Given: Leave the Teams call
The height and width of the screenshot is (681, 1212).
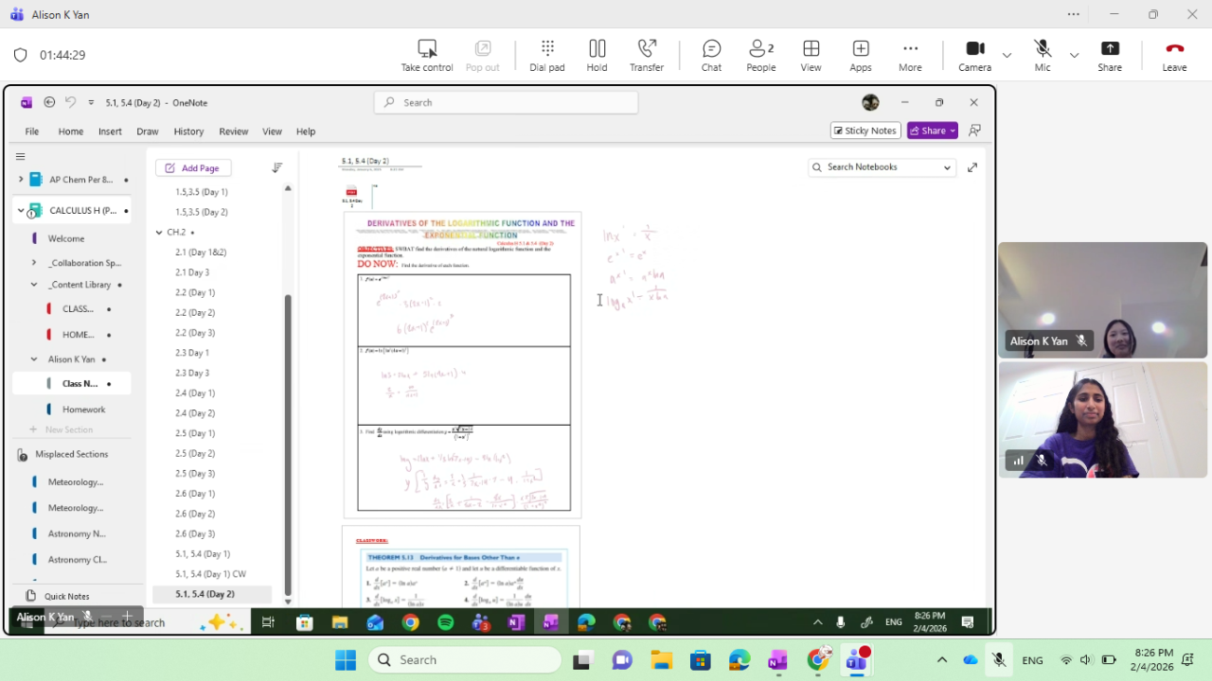Looking at the screenshot, I should (1174, 55).
